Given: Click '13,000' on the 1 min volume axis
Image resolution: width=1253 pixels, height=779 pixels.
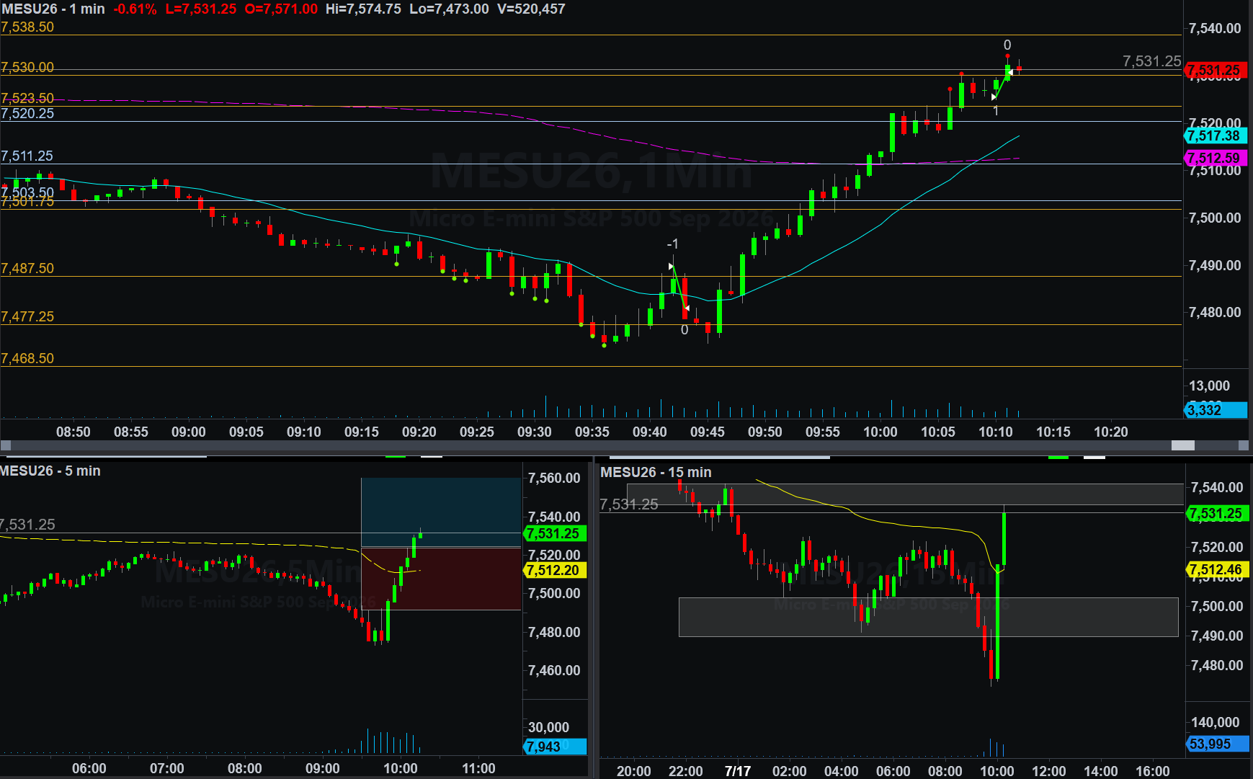Looking at the screenshot, I should (x=1209, y=386).
